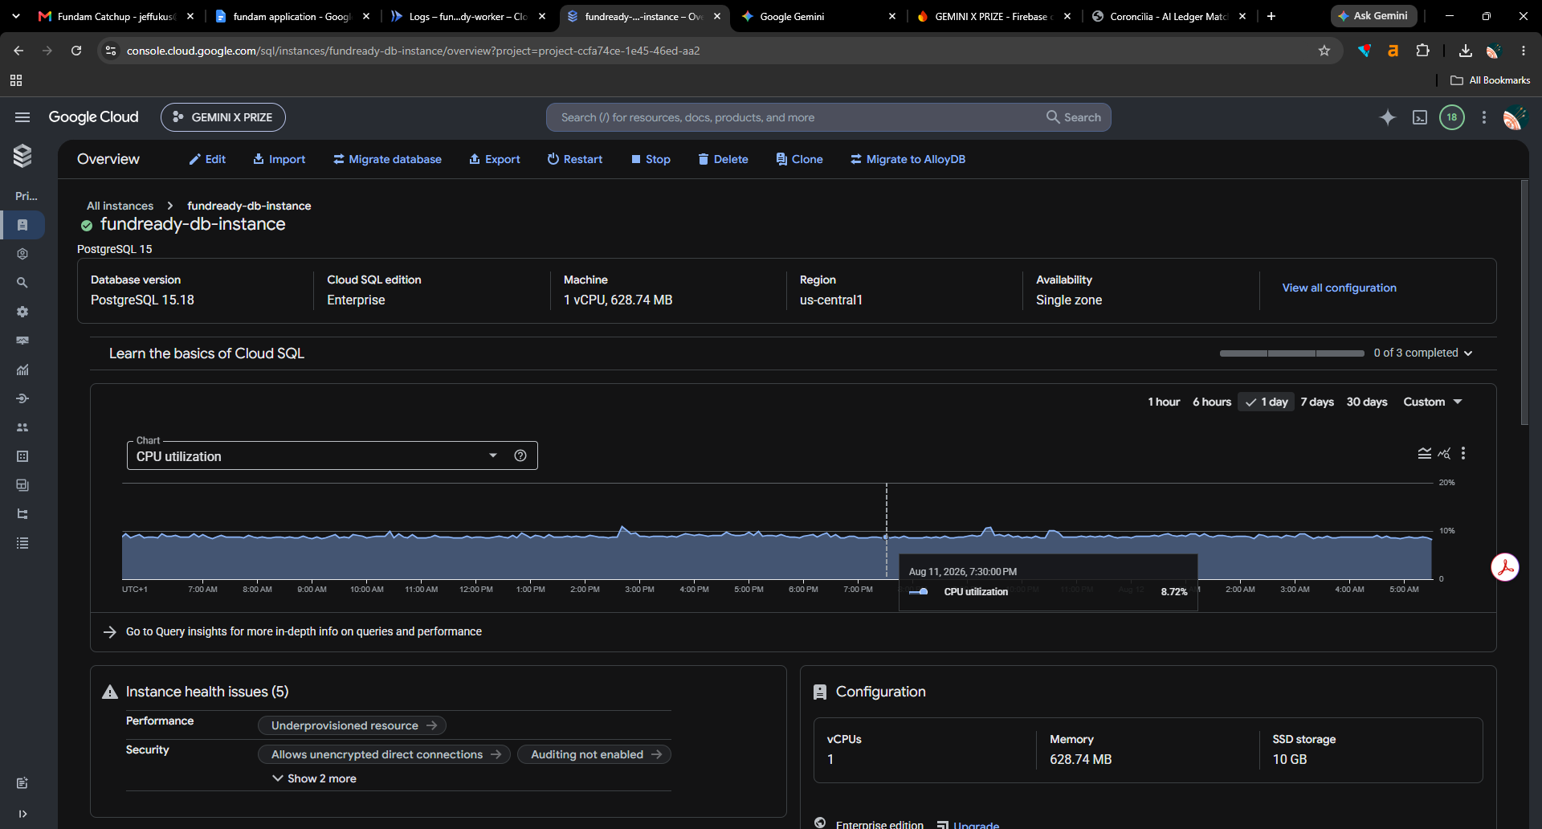Reload the page with browser refresh icon

76,51
